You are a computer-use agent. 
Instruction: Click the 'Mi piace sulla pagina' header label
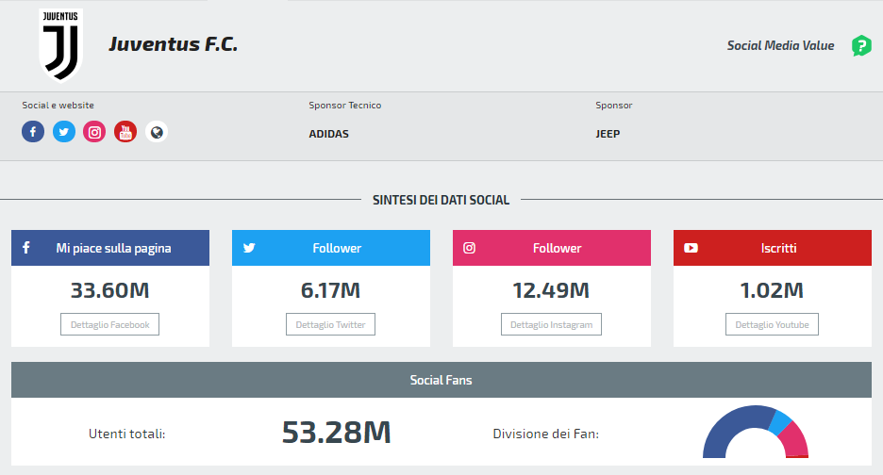pyautogui.click(x=113, y=248)
